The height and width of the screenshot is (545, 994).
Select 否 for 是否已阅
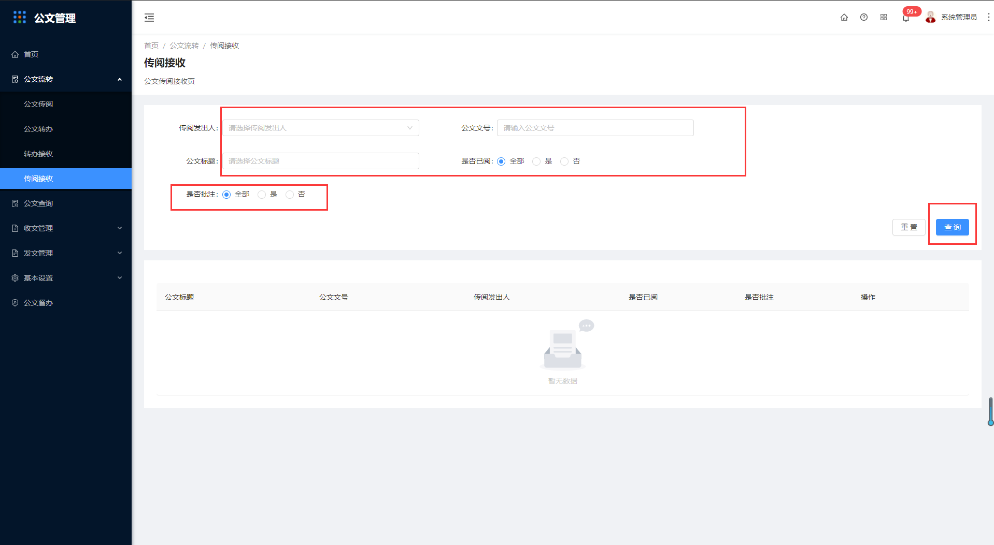click(564, 161)
